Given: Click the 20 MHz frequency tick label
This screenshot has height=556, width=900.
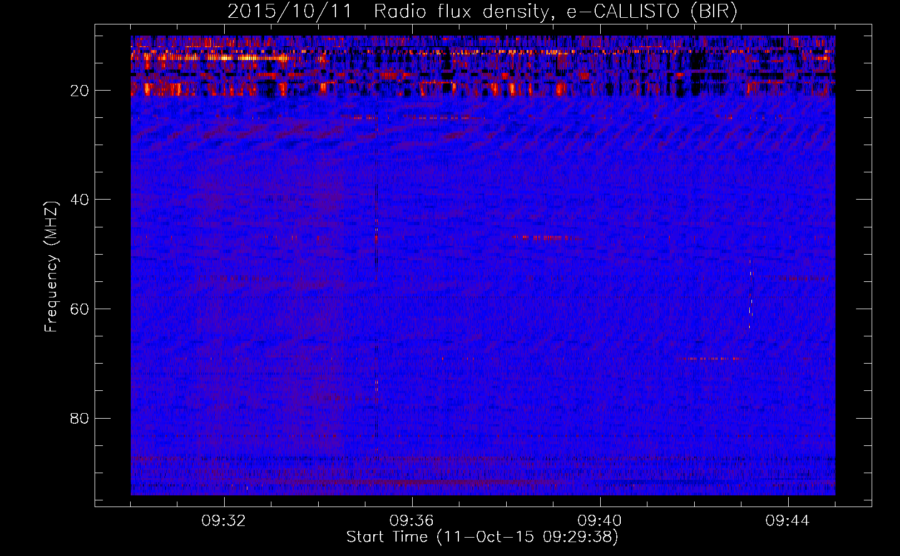Looking at the screenshot, I should tap(80, 91).
